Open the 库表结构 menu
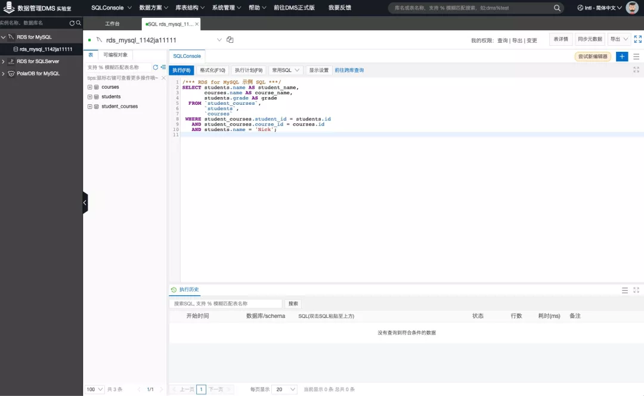The height and width of the screenshot is (396, 644). click(190, 8)
